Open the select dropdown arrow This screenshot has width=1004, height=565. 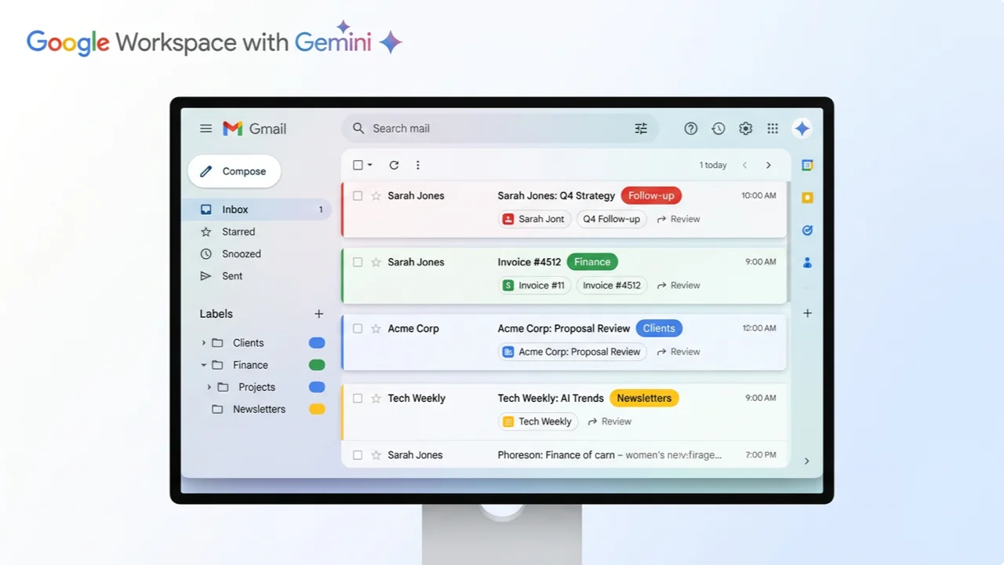pyautogui.click(x=370, y=166)
